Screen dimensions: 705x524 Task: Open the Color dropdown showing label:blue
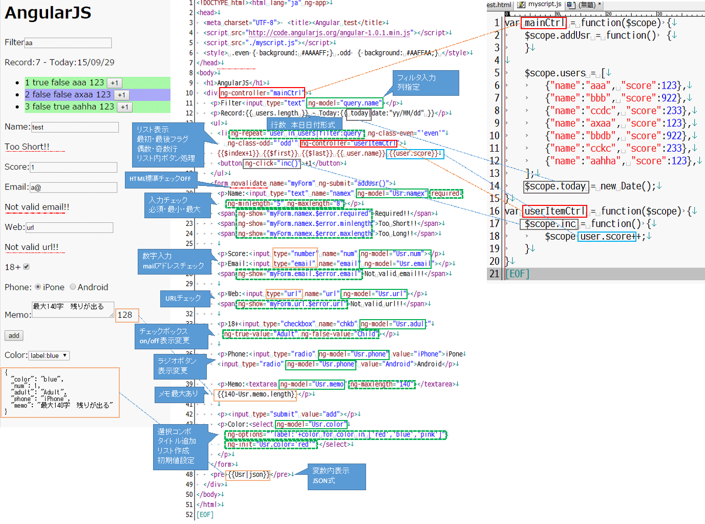pyautogui.click(x=49, y=355)
